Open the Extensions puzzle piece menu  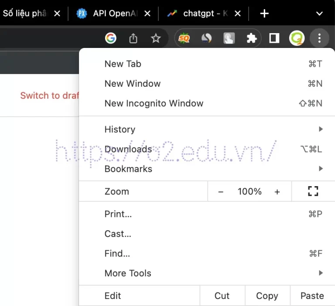click(x=252, y=38)
